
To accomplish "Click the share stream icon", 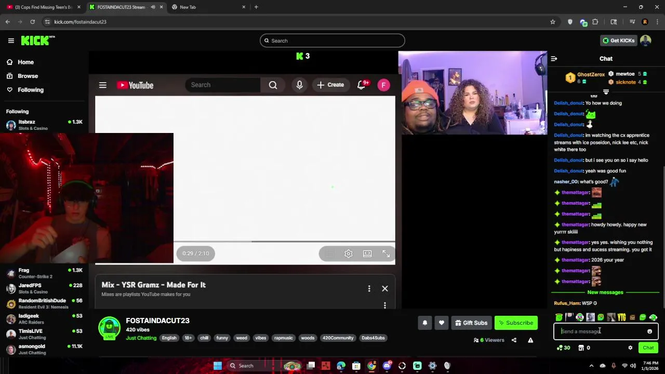I will pyautogui.click(x=514, y=340).
